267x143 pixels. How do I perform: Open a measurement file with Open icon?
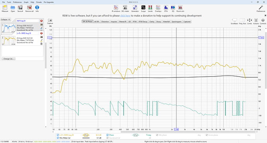click(13, 8)
